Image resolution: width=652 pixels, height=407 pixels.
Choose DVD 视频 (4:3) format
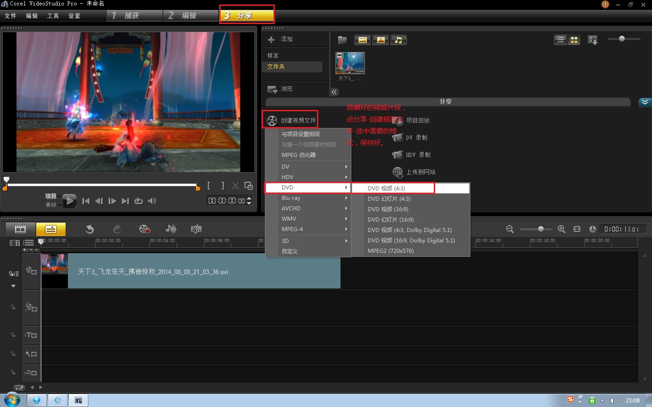pyautogui.click(x=411, y=188)
